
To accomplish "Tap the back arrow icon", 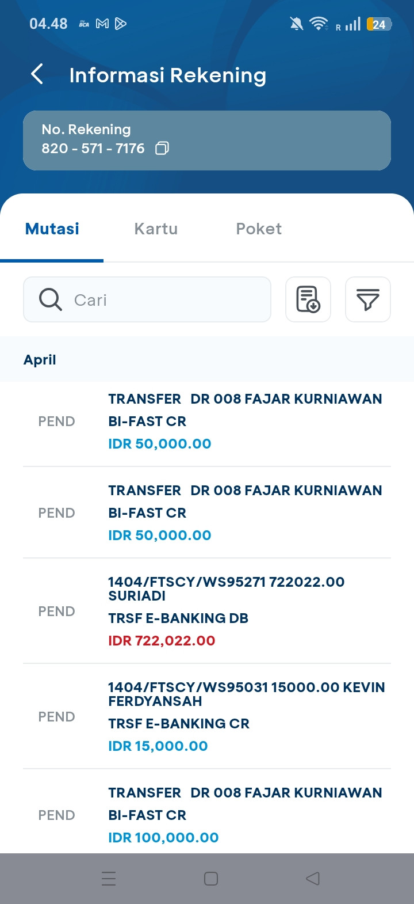I will [x=37, y=74].
